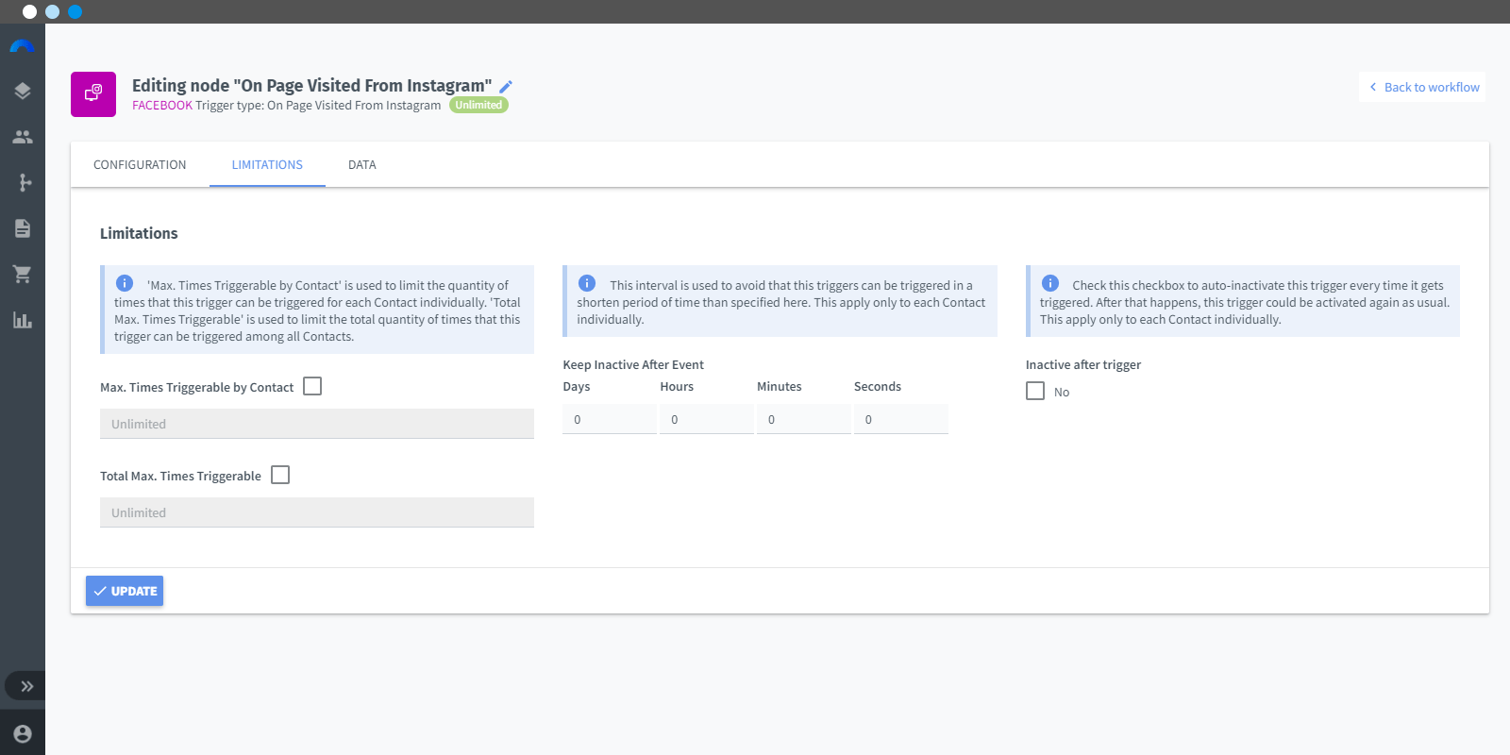Select the Limitations tab
Image resolution: width=1510 pixels, height=755 pixels.
point(267,164)
